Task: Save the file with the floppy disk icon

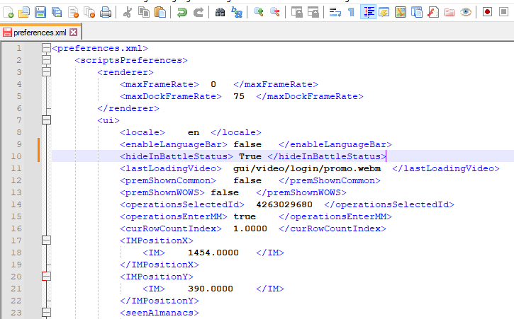Action: 40,12
